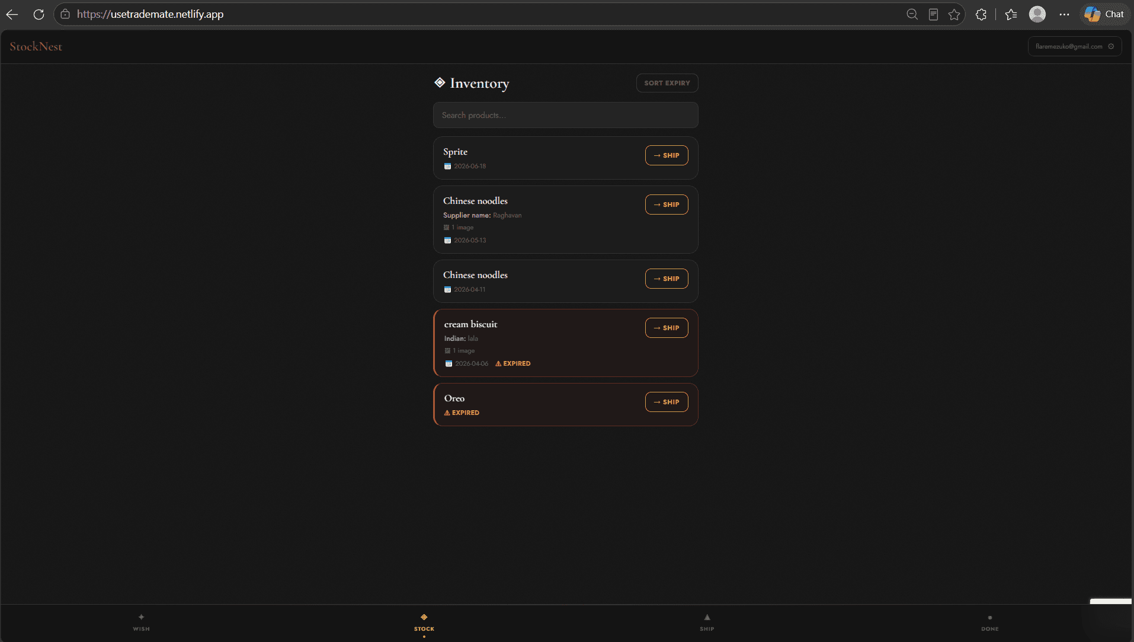Image resolution: width=1134 pixels, height=642 pixels.
Task: Click the 2026-05-13 expiry date
Action: point(470,241)
